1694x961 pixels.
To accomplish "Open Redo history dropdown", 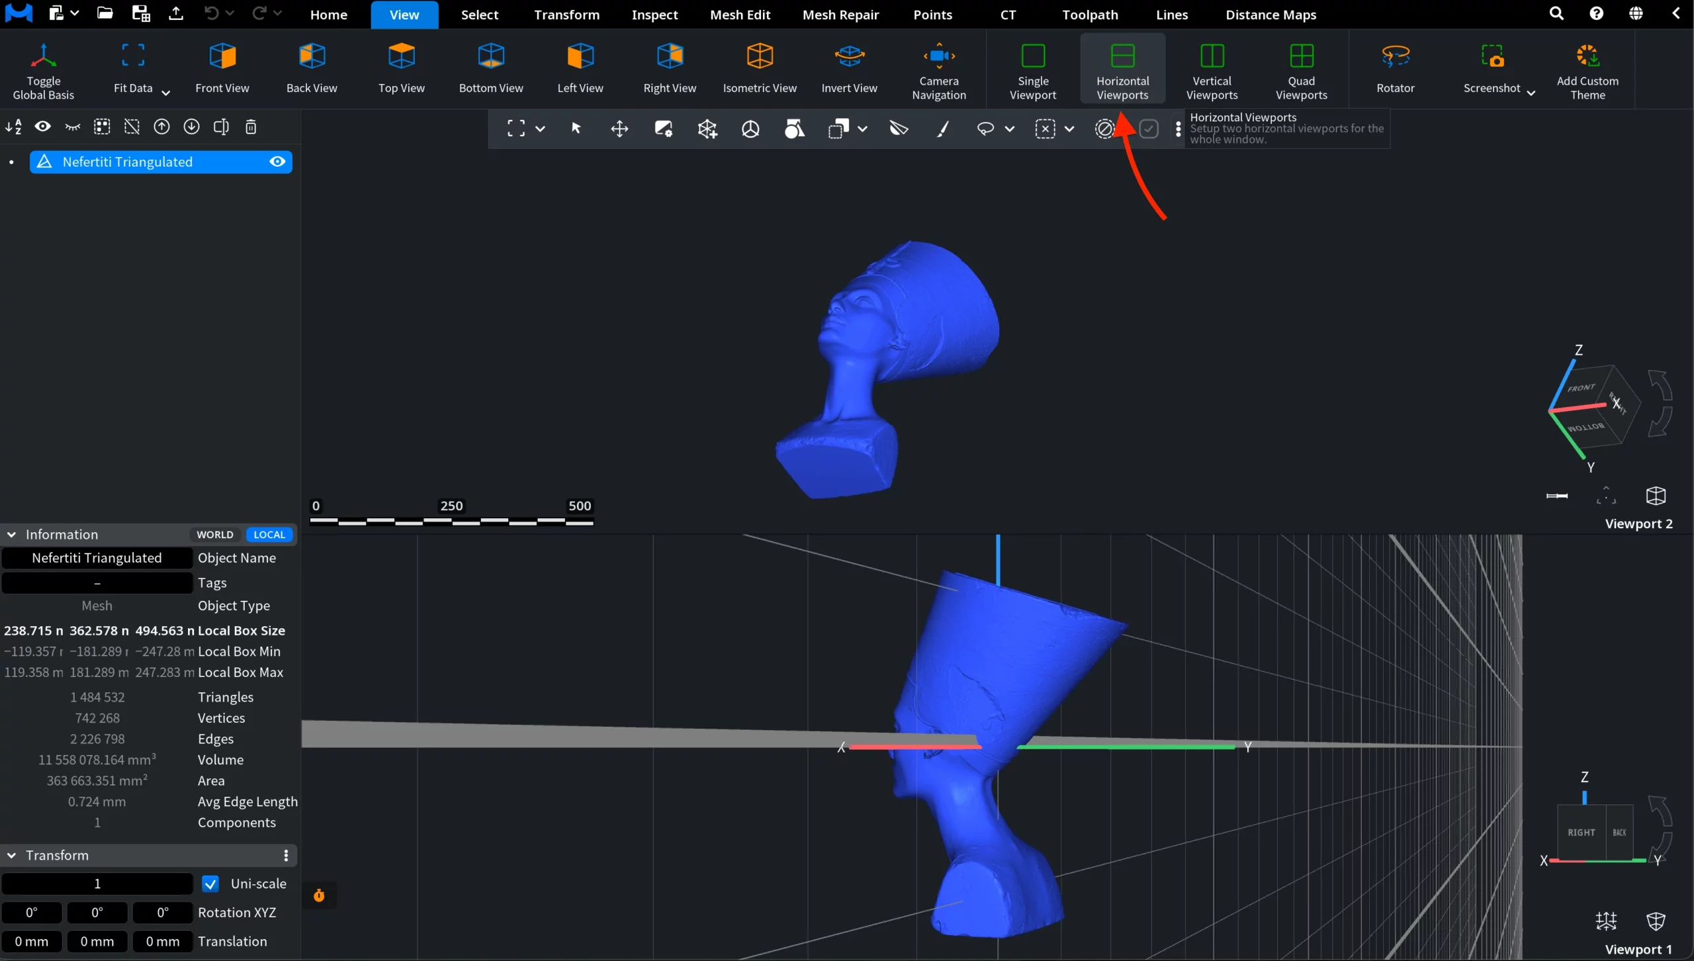I will tap(277, 13).
